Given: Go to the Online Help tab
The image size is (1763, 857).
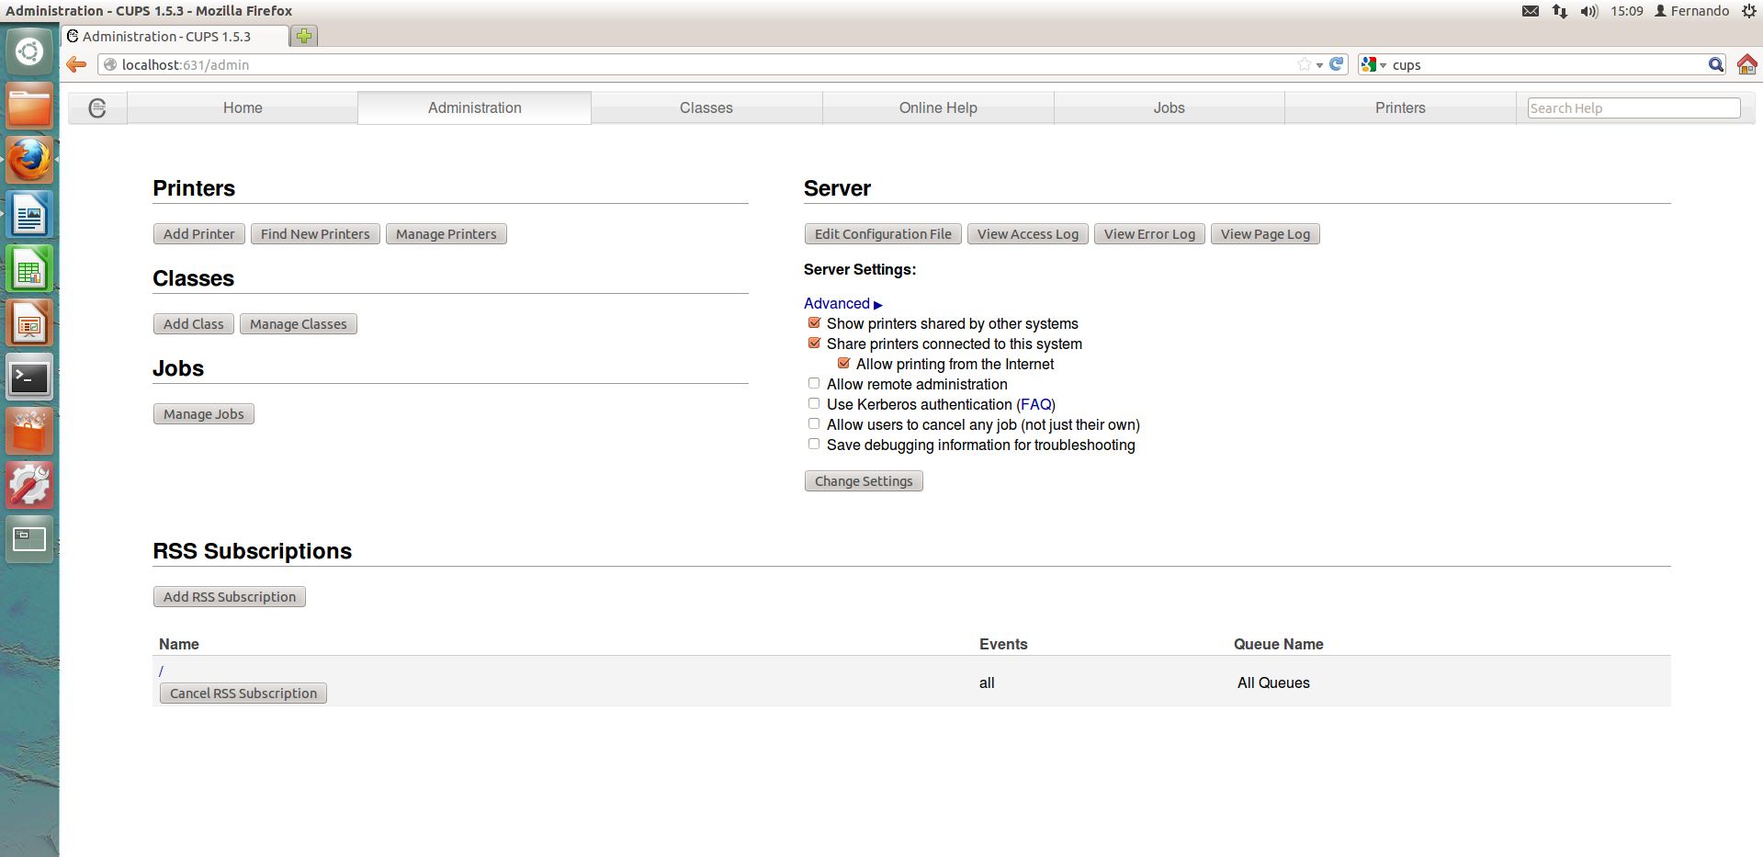Looking at the screenshot, I should point(937,107).
